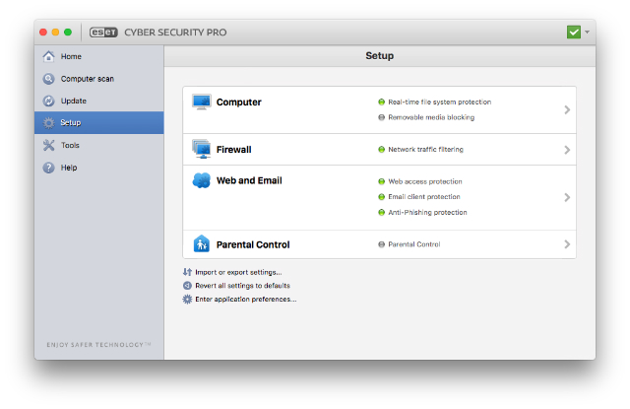
Task: Click the Help question mark icon
Action: (48, 168)
